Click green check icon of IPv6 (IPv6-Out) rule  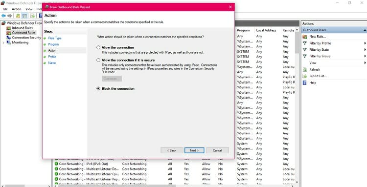pos(56,164)
